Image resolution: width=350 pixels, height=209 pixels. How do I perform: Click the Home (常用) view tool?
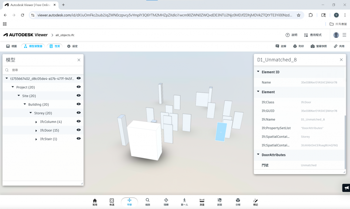[x=95, y=202]
